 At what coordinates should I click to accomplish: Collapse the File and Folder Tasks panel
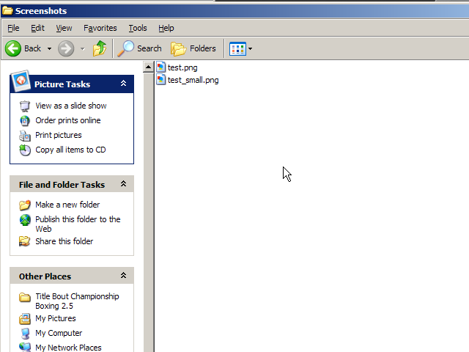(123, 184)
